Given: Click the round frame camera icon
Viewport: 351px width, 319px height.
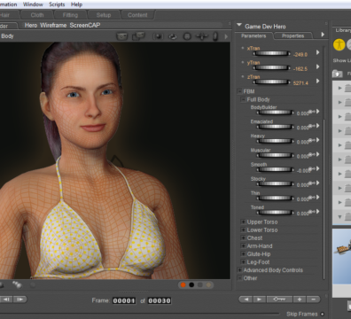Looking at the screenshot, I should tap(187, 36).
